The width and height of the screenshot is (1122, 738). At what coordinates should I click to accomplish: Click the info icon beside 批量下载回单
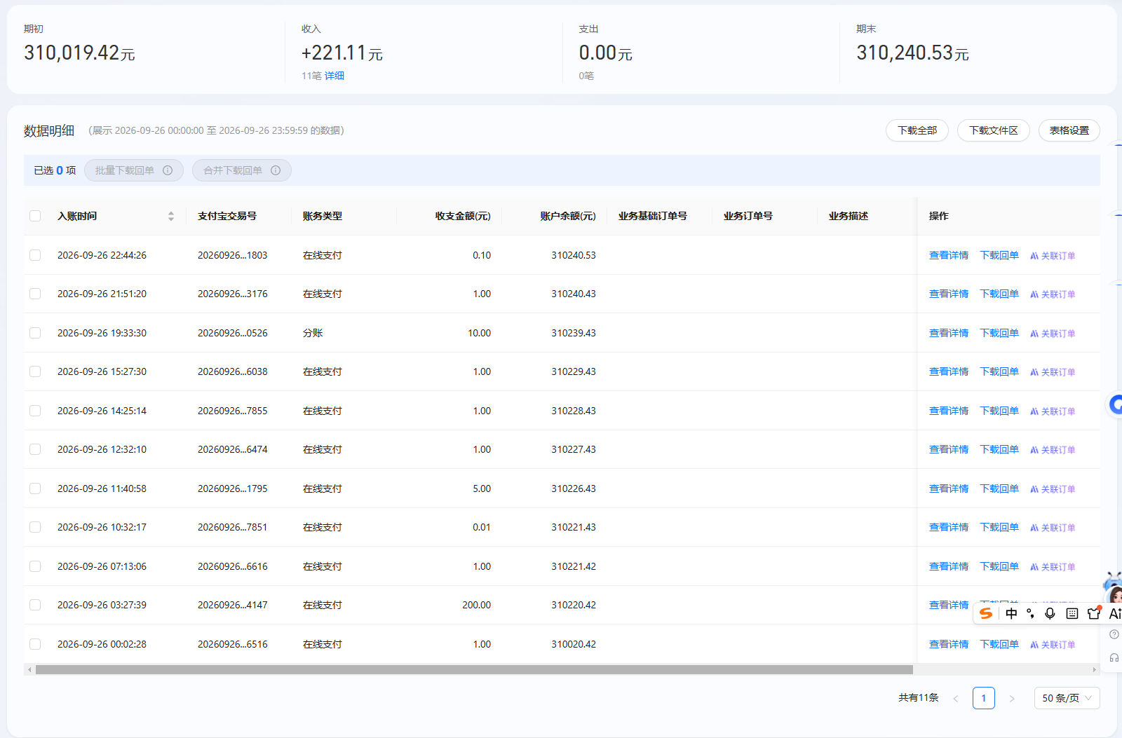[x=168, y=170]
